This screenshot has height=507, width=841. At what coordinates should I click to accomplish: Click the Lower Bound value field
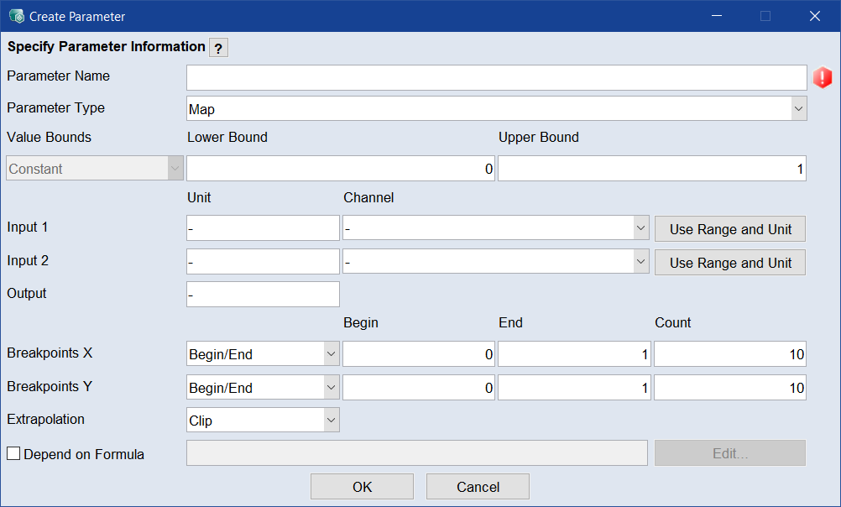(x=341, y=169)
